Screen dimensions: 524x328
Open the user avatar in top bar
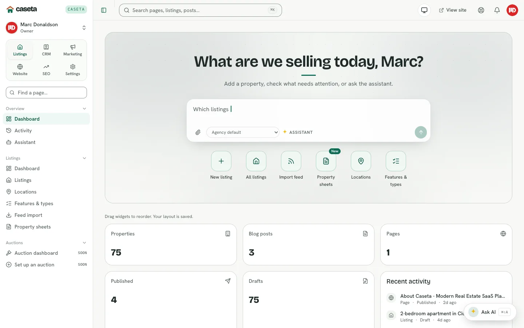point(512,10)
